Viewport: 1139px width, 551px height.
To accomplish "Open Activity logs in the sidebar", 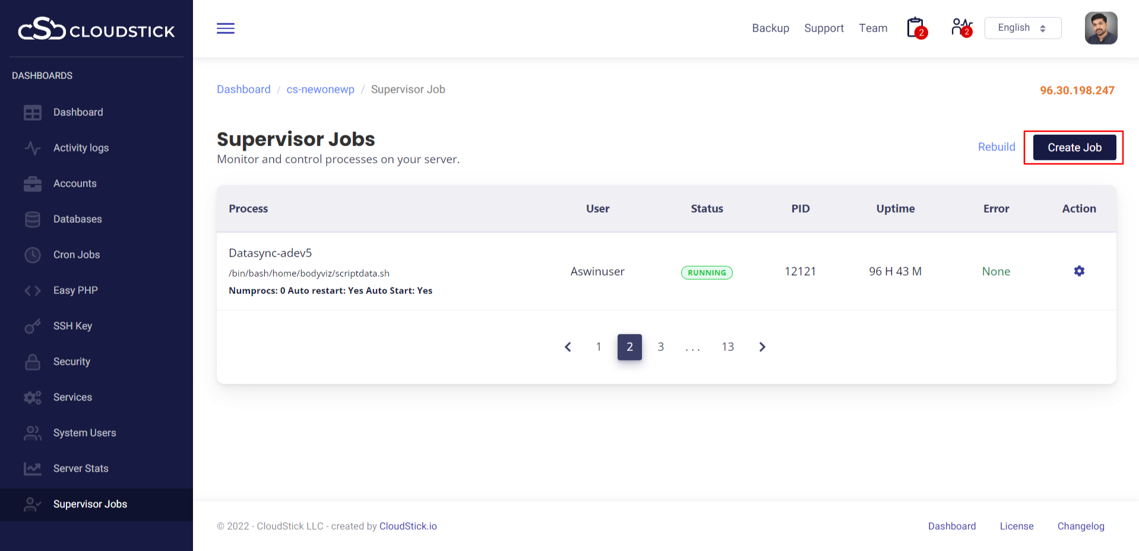I will pyautogui.click(x=81, y=148).
